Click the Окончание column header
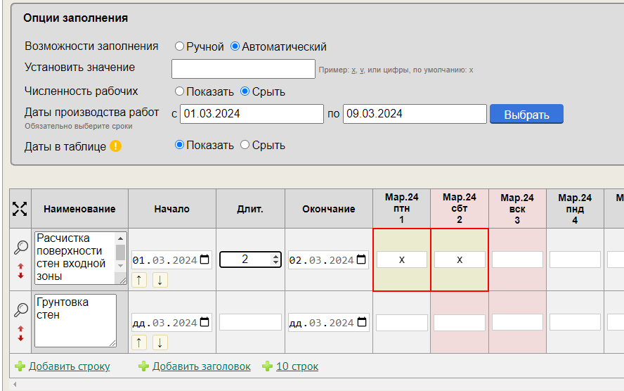 [329, 209]
